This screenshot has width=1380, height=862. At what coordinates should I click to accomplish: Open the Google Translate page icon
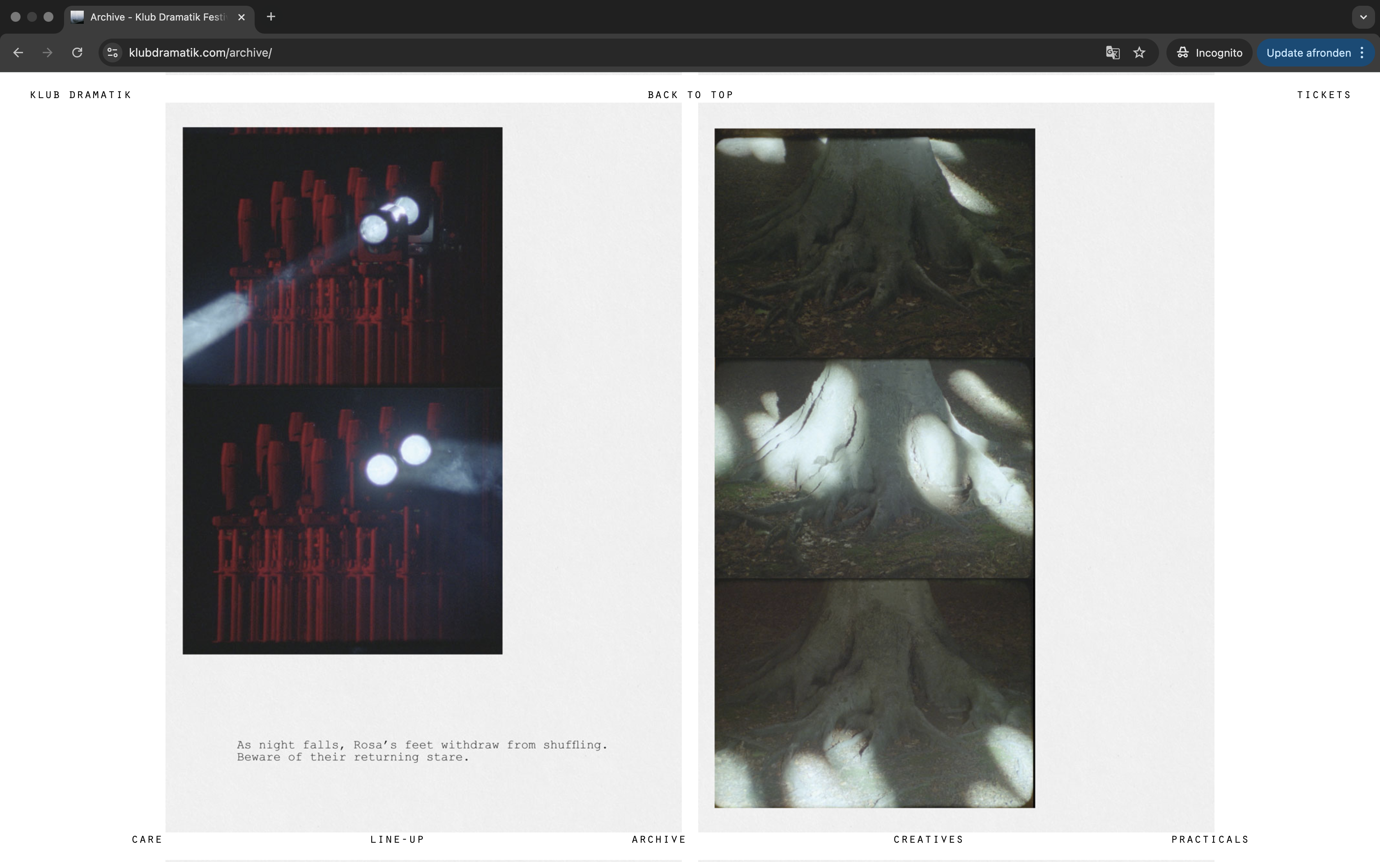pyautogui.click(x=1113, y=53)
